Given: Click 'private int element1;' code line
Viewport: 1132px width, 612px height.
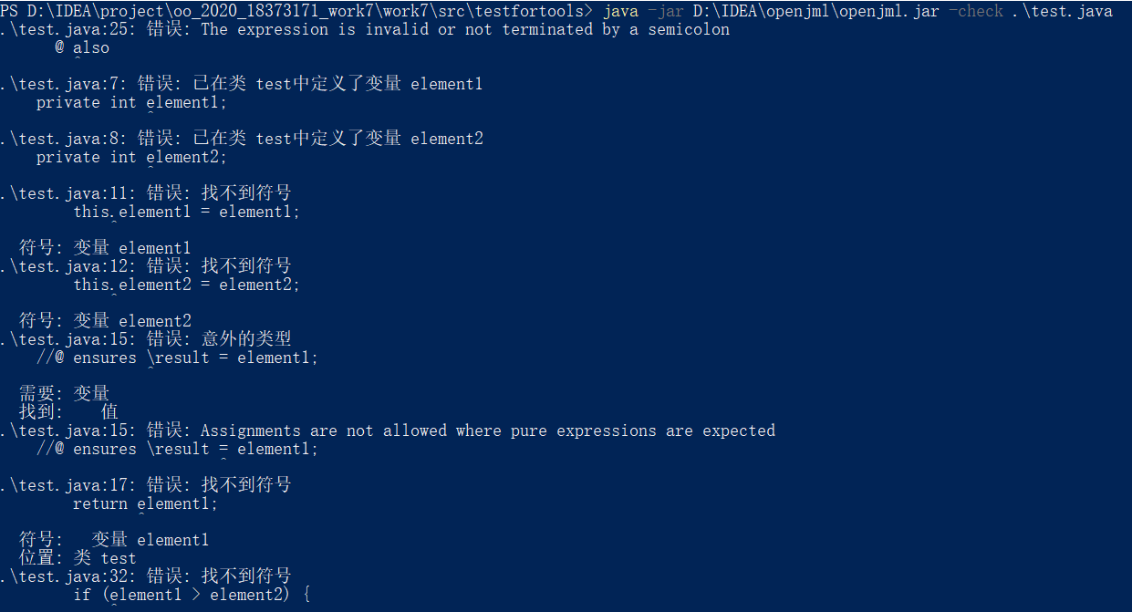Looking at the screenshot, I should pyautogui.click(x=131, y=102).
